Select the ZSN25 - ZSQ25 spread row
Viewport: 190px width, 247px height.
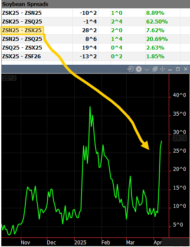(95, 39)
